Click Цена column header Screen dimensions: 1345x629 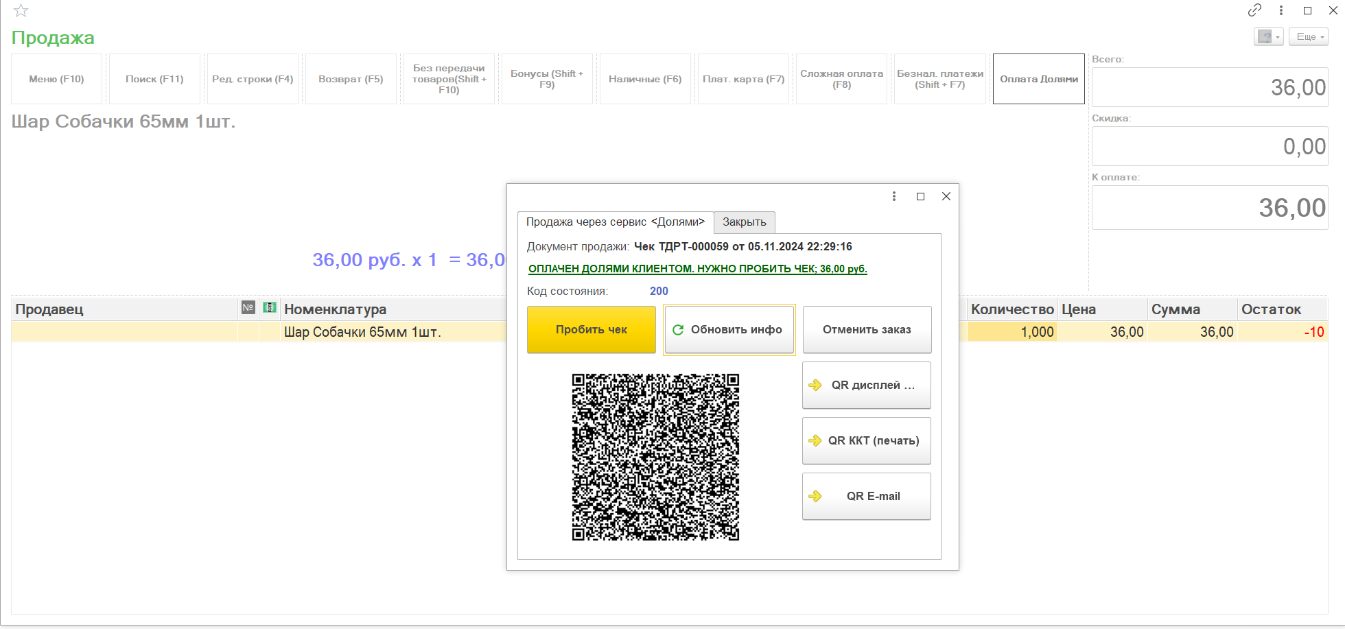pyautogui.click(x=1103, y=309)
